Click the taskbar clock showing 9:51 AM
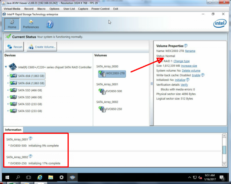The image size is (231, 184). (210, 177)
